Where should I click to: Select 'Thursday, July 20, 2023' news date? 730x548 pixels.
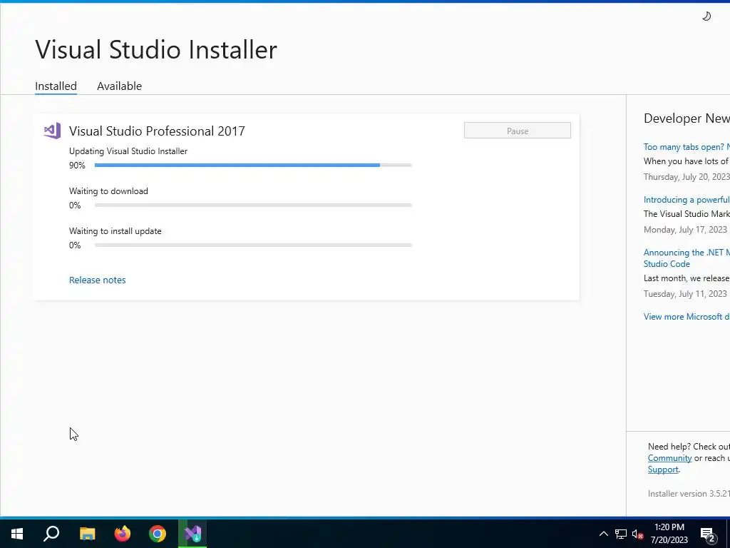tap(687, 177)
